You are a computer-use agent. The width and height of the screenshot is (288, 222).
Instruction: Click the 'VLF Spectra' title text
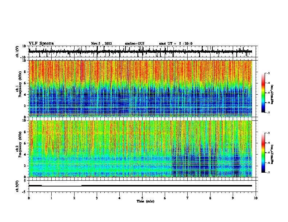point(41,44)
